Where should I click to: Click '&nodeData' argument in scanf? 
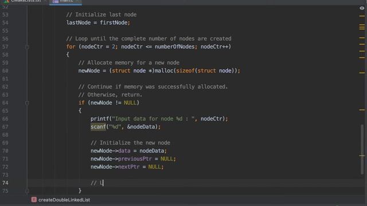tap(141, 127)
